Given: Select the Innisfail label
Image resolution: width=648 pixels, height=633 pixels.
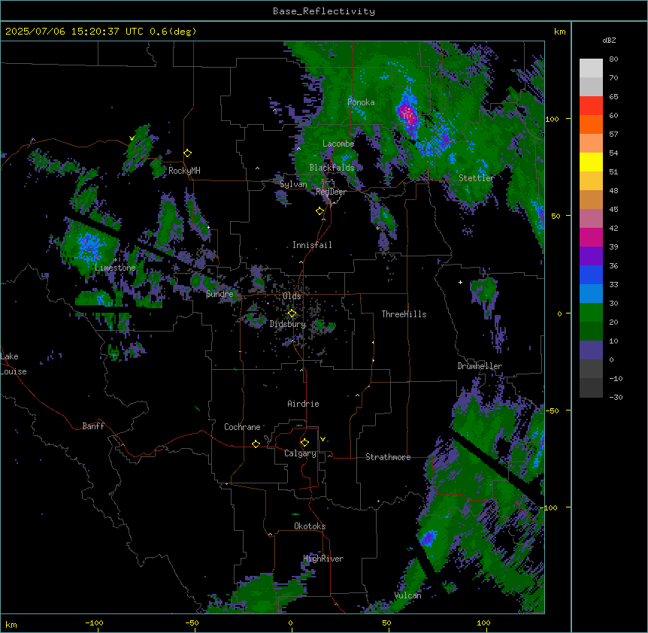Looking at the screenshot, I should pyautogui.click(x=312, y=245).
